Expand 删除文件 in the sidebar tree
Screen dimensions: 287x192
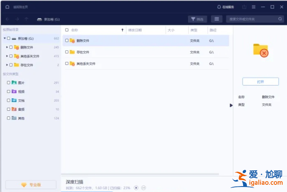click(7, 47)
